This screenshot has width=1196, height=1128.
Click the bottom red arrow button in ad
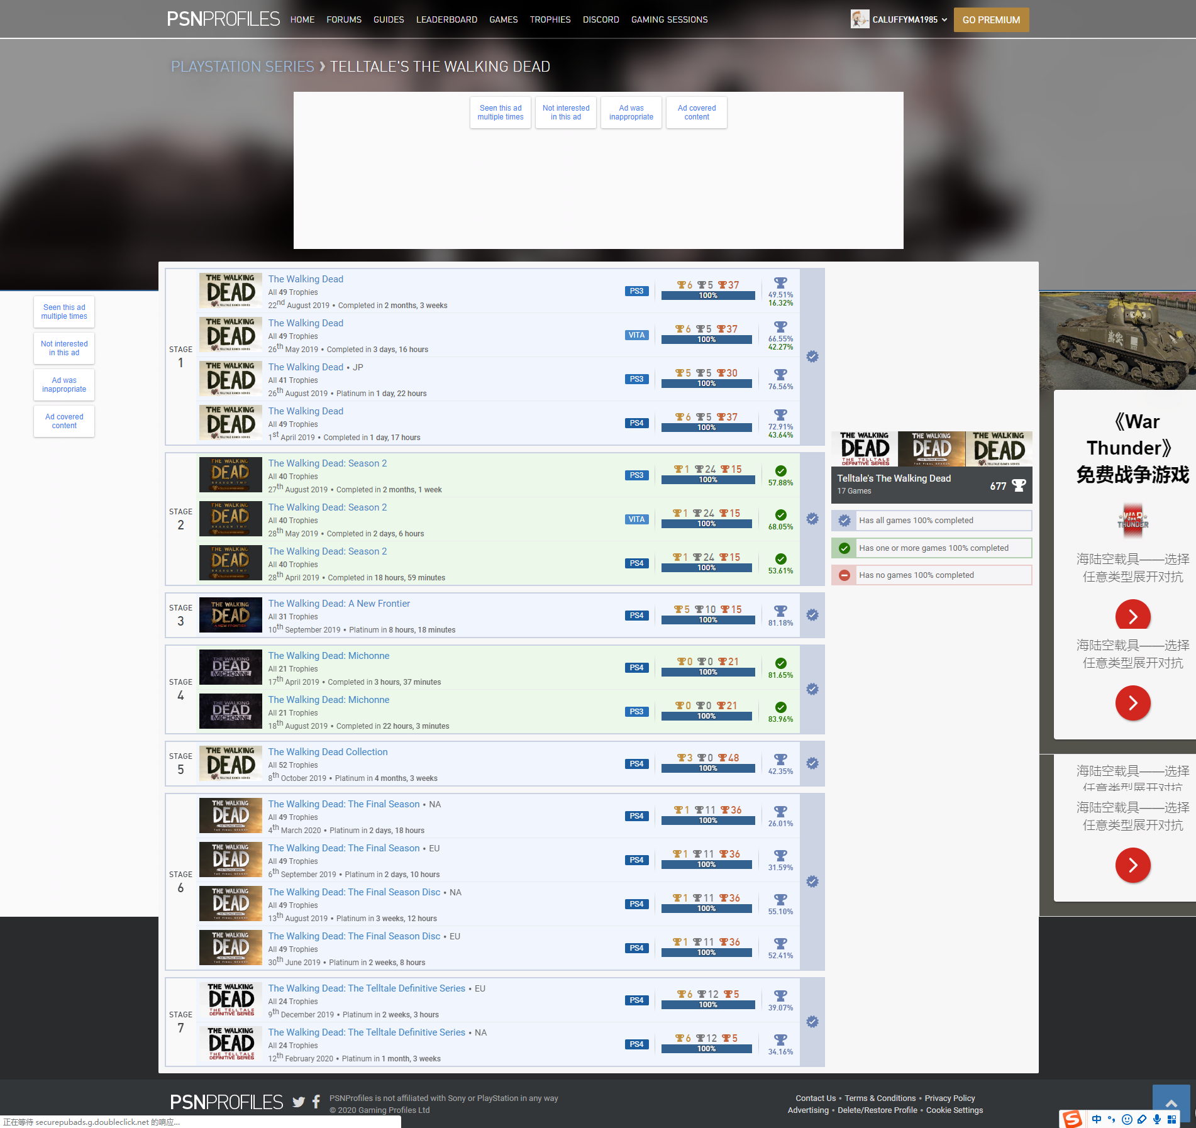[x=1133, y=865]
